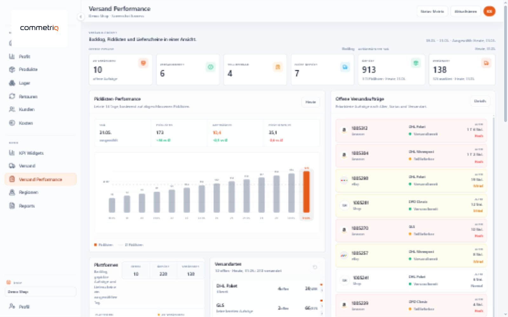
Task: Open order 1005304 in the shipping list
Action: coord(411,155)
